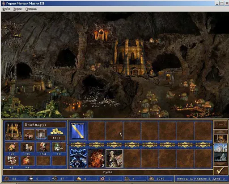The width and height of the screenshot is (229, 184).
Task: Click the town list scroll-up arrow
Action: (x=221, y=132)
